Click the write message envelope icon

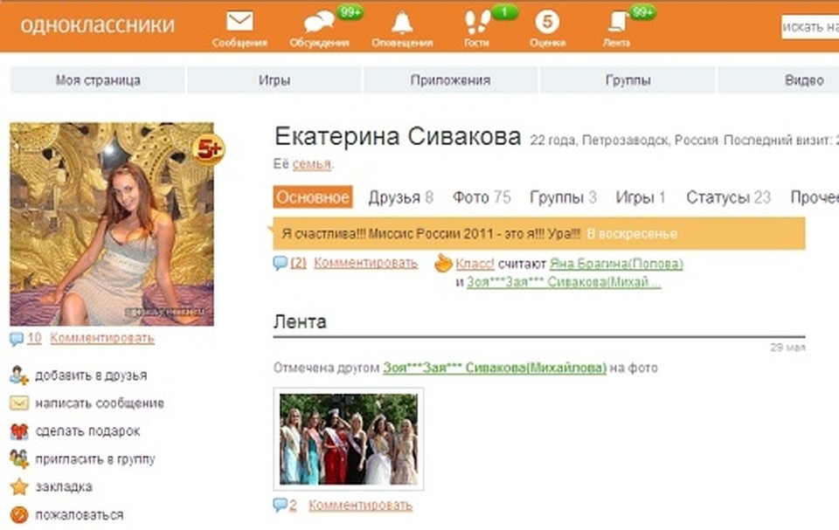(x=18, y=403)
